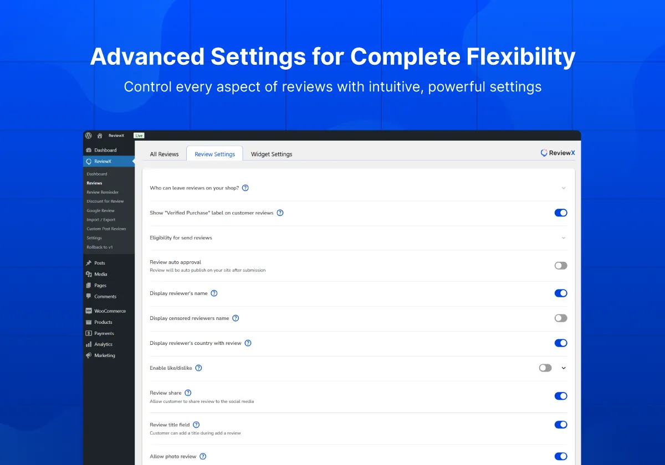Show help for Verified Purchase label

pyautogui.click(x=280, y=213)
